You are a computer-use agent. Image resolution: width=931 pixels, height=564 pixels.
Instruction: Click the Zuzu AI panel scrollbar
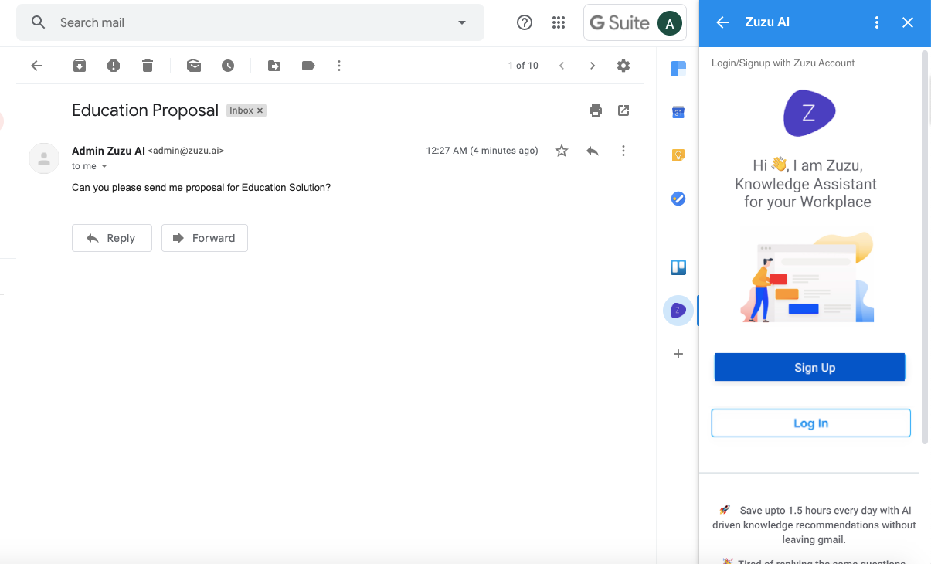pyautogui.click(x=925, y=247)
